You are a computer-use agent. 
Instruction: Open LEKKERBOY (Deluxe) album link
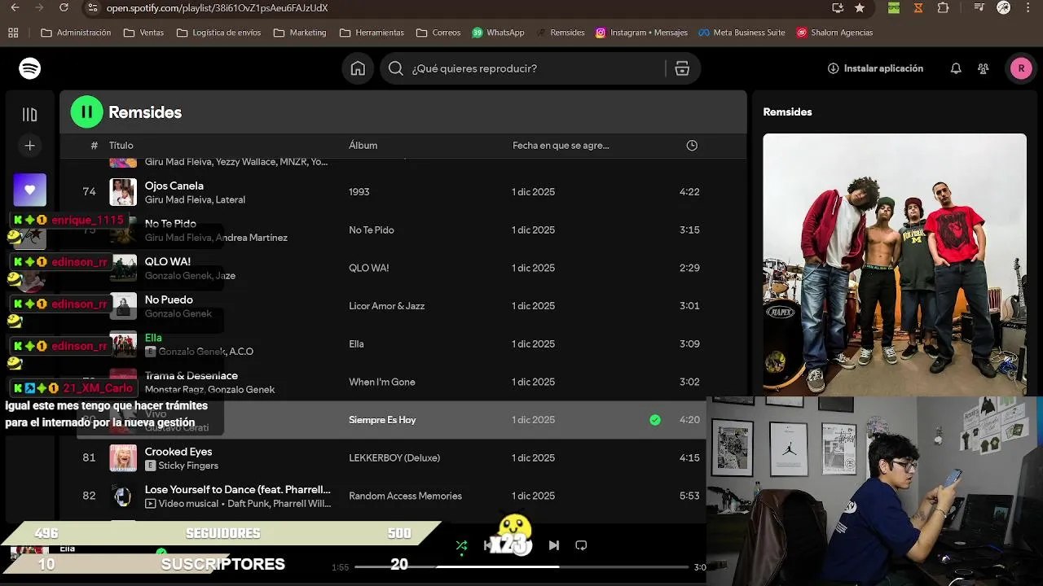(x=394, y=458)
